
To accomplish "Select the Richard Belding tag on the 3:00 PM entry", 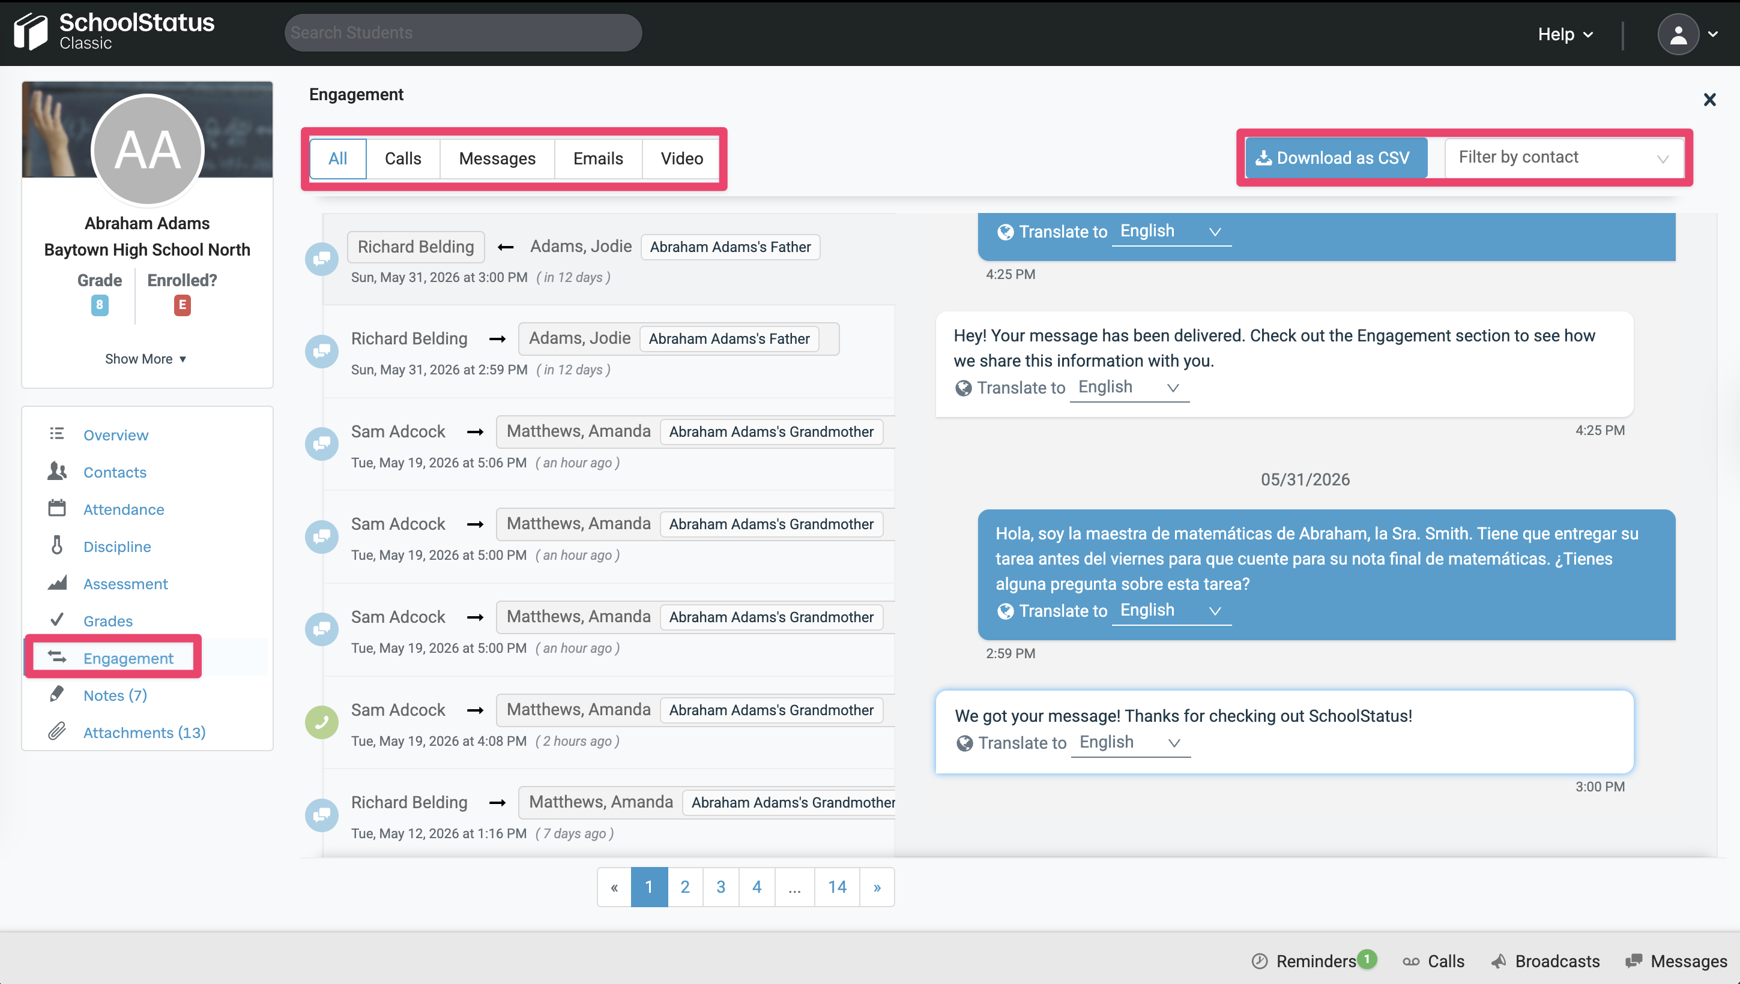I will (416, 247).
